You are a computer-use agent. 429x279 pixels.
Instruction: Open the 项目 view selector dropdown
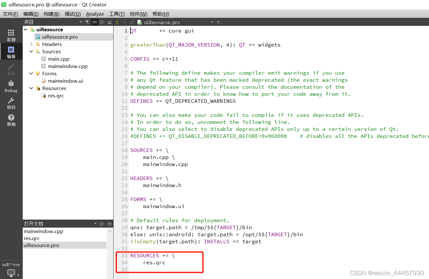(x=81, y=22)
